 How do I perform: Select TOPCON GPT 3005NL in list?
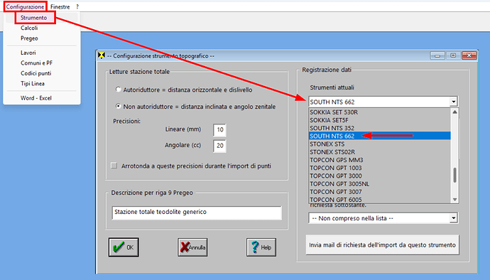[x=379, y=184]
